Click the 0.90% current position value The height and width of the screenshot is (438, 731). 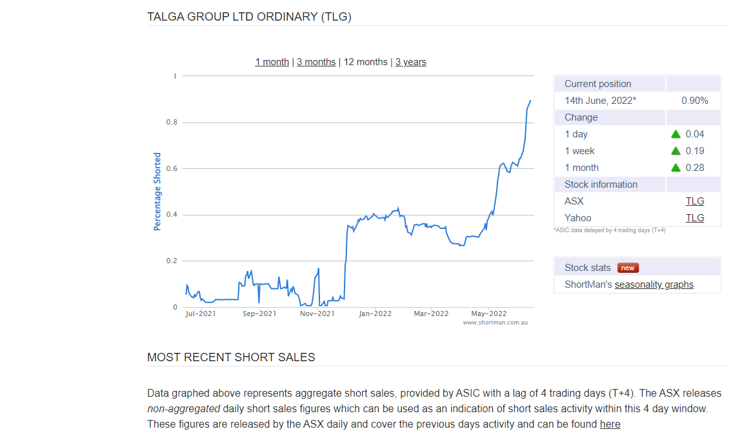coord(694,101)
